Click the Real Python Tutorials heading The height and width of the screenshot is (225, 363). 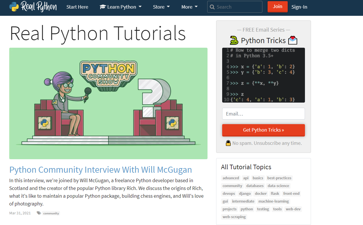(98, 33)
